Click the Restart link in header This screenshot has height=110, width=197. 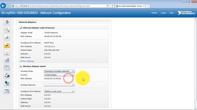(154, 13)
